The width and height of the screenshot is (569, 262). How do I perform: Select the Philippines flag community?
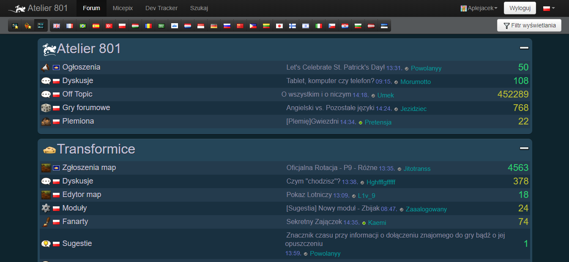[x=253, y=26]
